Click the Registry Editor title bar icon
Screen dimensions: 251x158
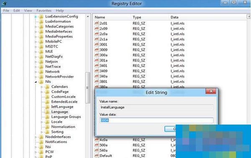point(4,3)
